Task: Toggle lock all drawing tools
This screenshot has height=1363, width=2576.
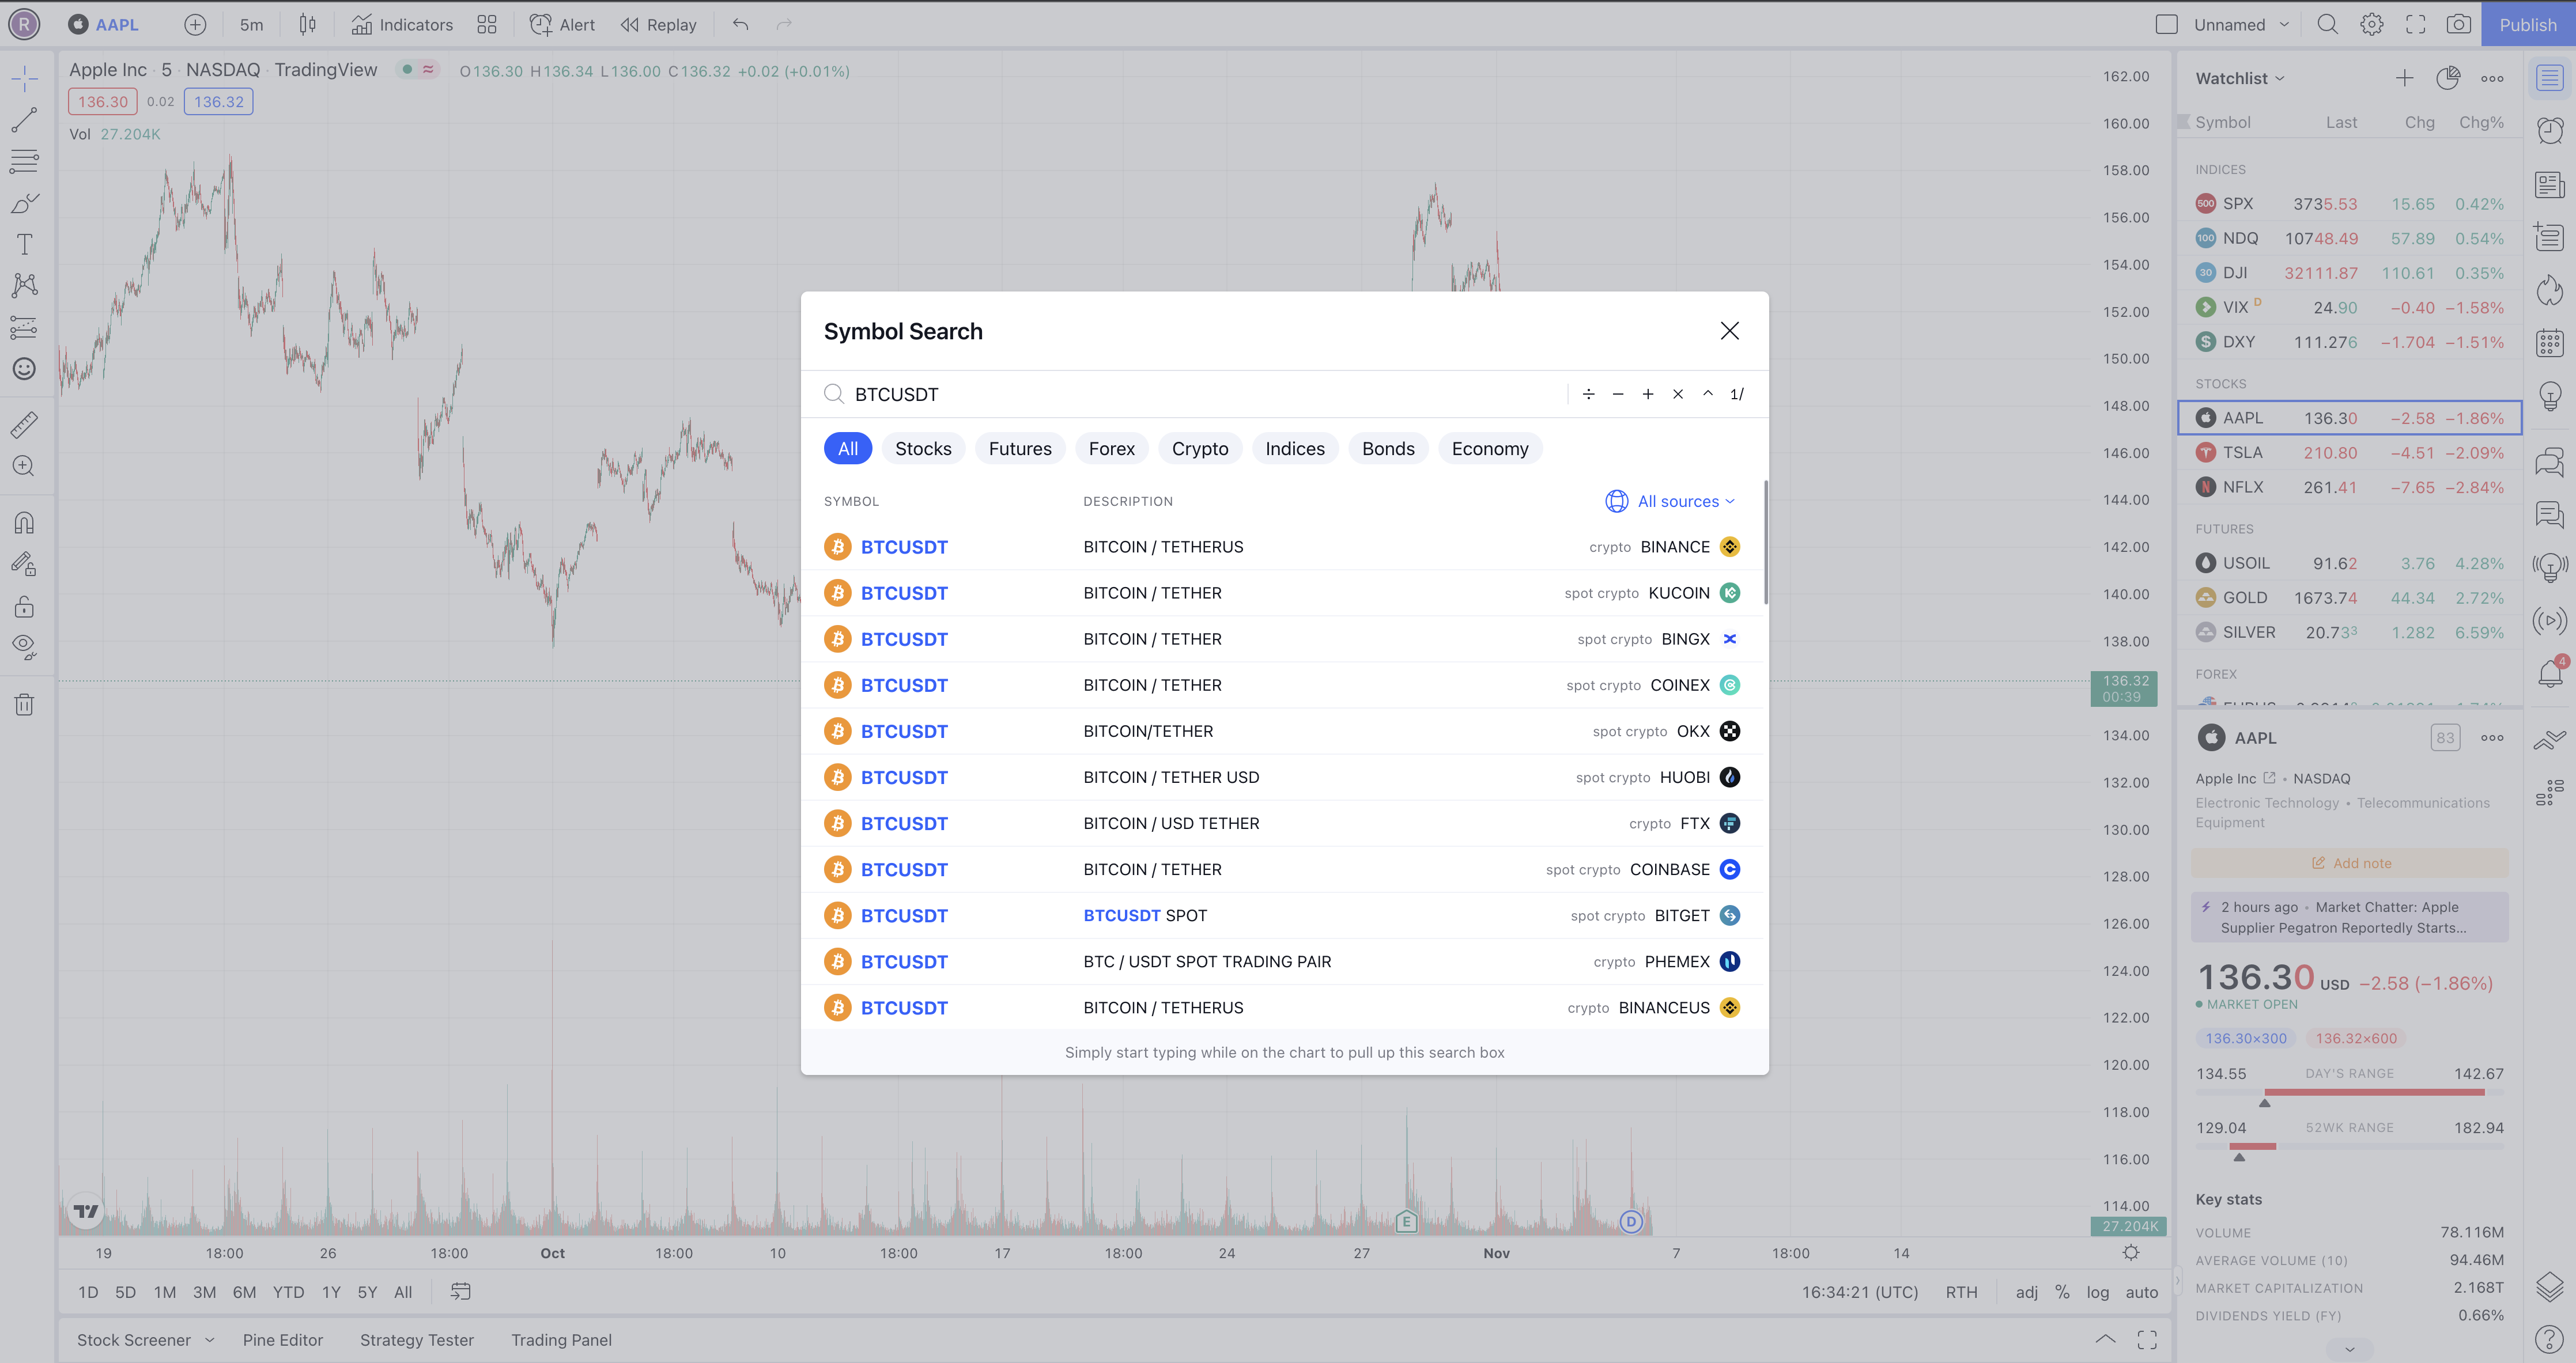Action: coord(25,606)
